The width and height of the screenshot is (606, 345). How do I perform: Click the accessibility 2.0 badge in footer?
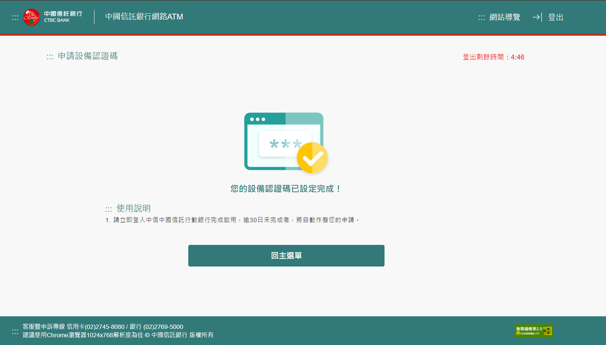[534, 331]
